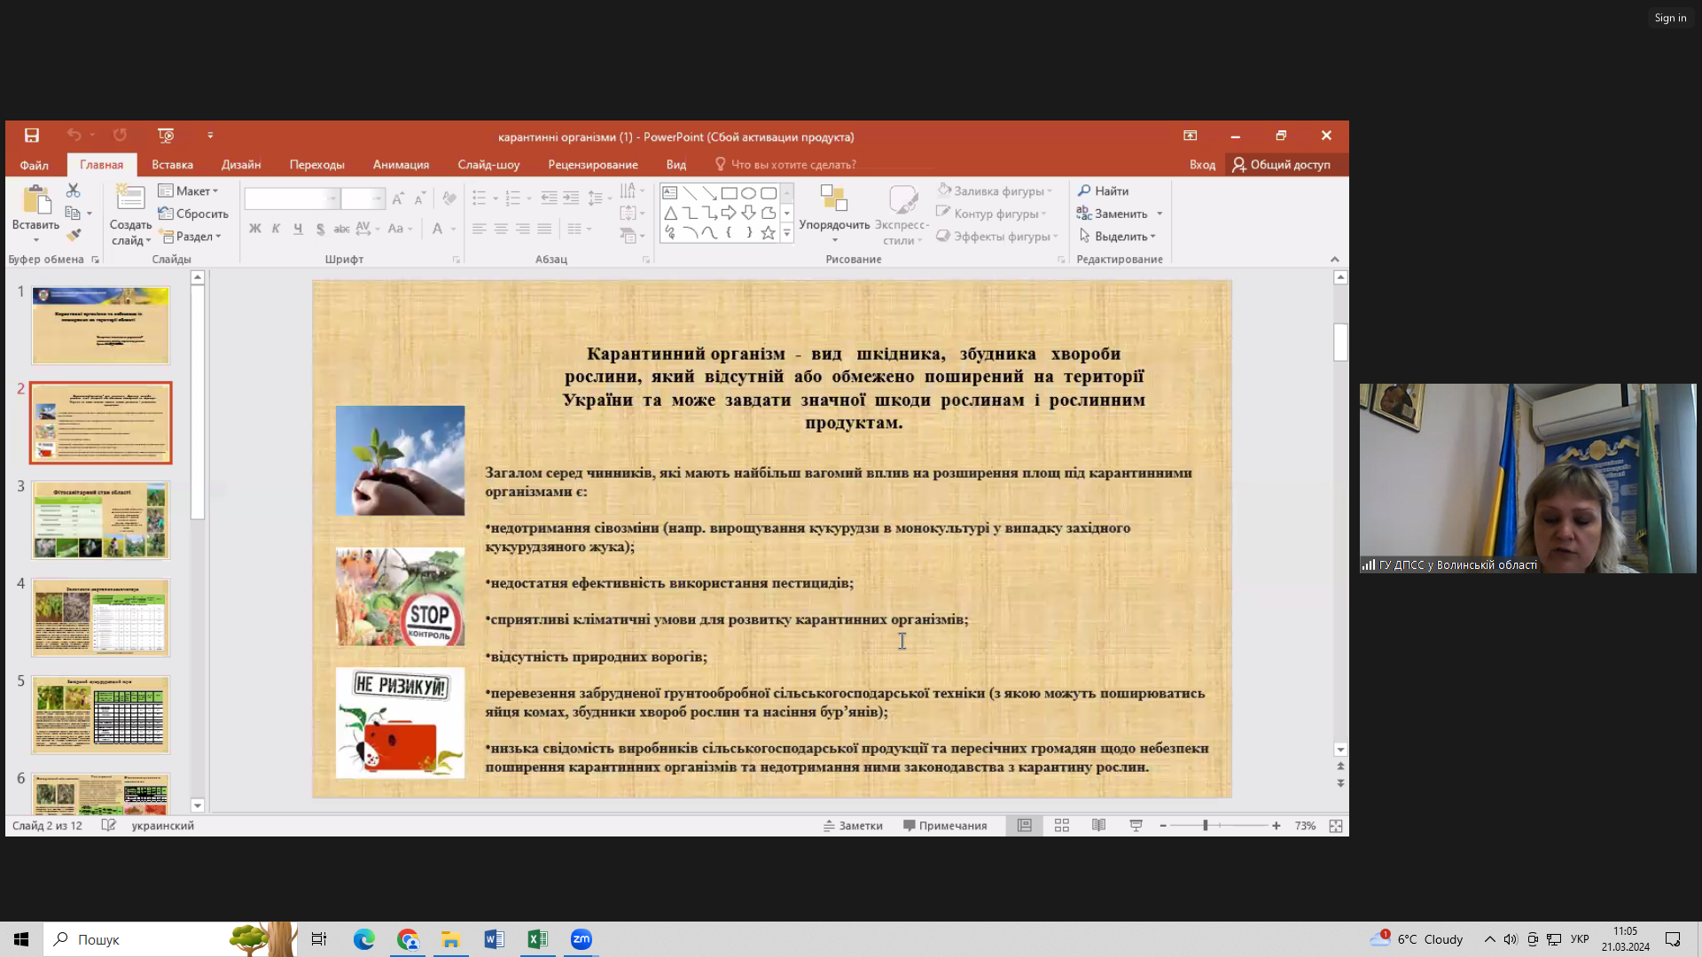Toggle text shadow S formatting

(320, 229)
